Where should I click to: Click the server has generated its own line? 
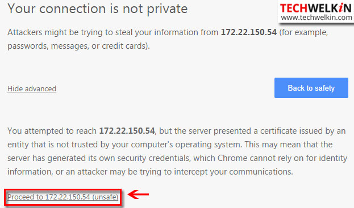(x=177, y=158)
